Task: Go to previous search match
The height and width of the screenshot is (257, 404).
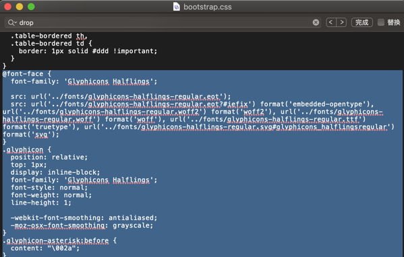Action: click(x=331, y=22)
